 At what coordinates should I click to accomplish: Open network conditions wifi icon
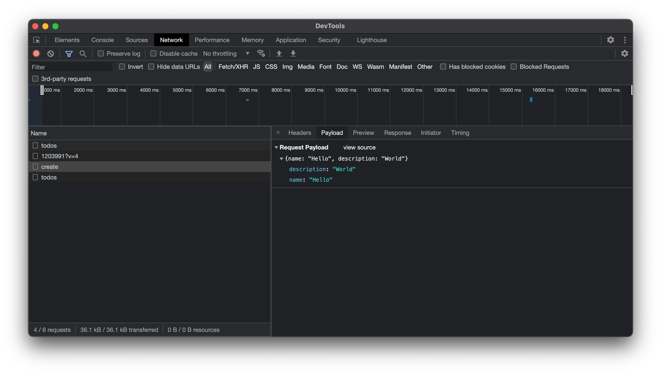pos(261,53)
